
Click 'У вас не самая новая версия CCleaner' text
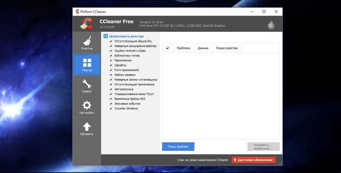tap(202, 160)
